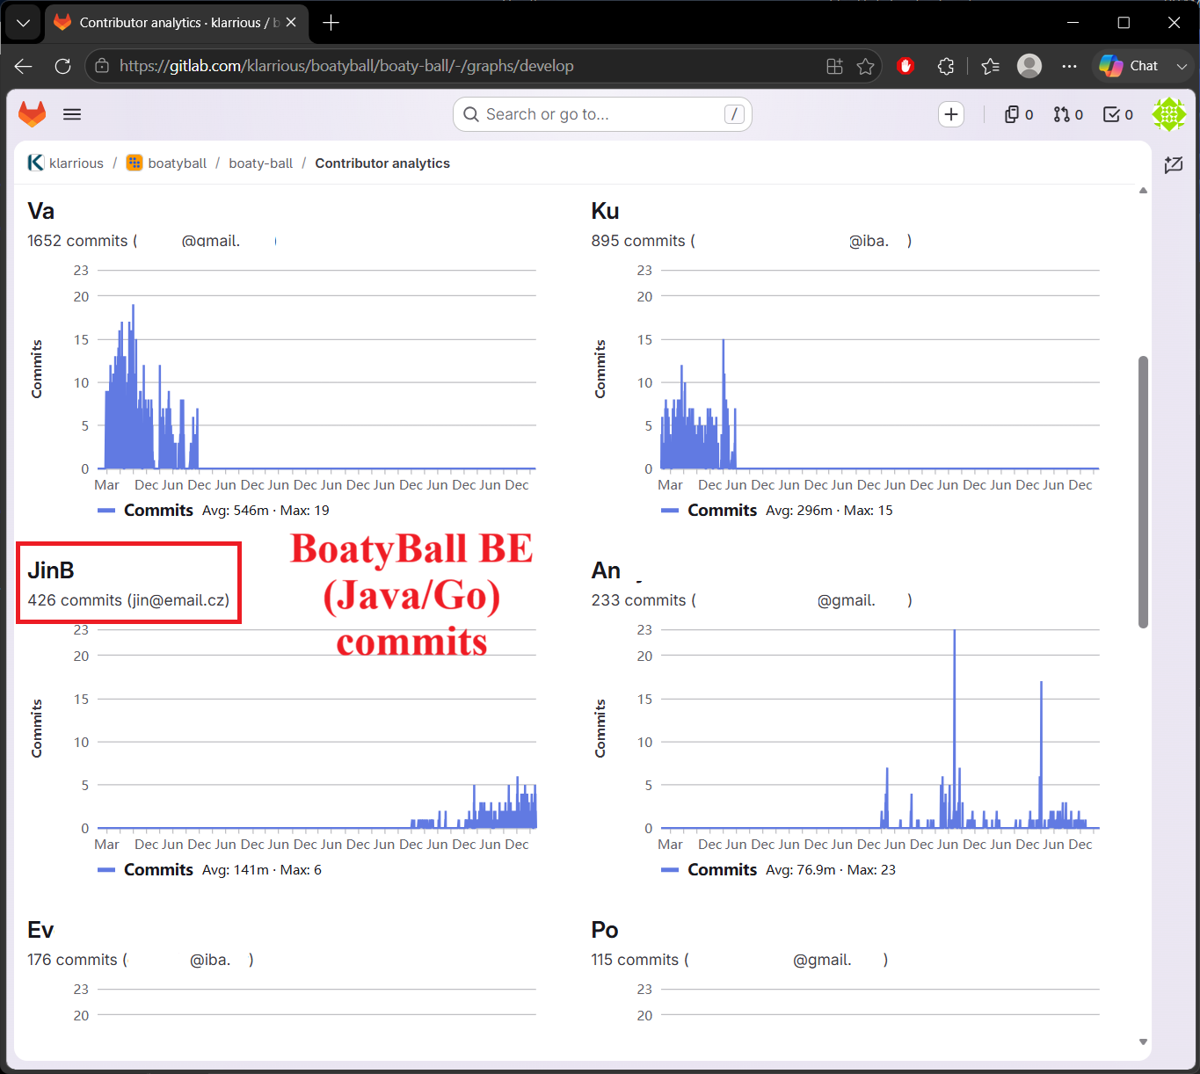Click the scrollbar up arrow
1200x1074 pixels.
click(x=1143, y=191)
